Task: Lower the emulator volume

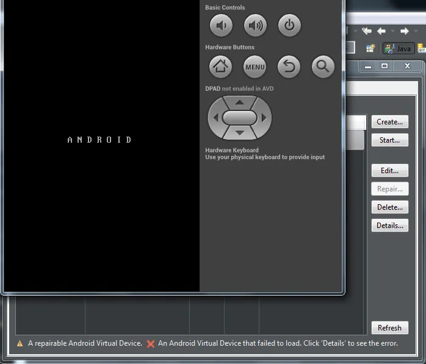Action: click(221, 26)
